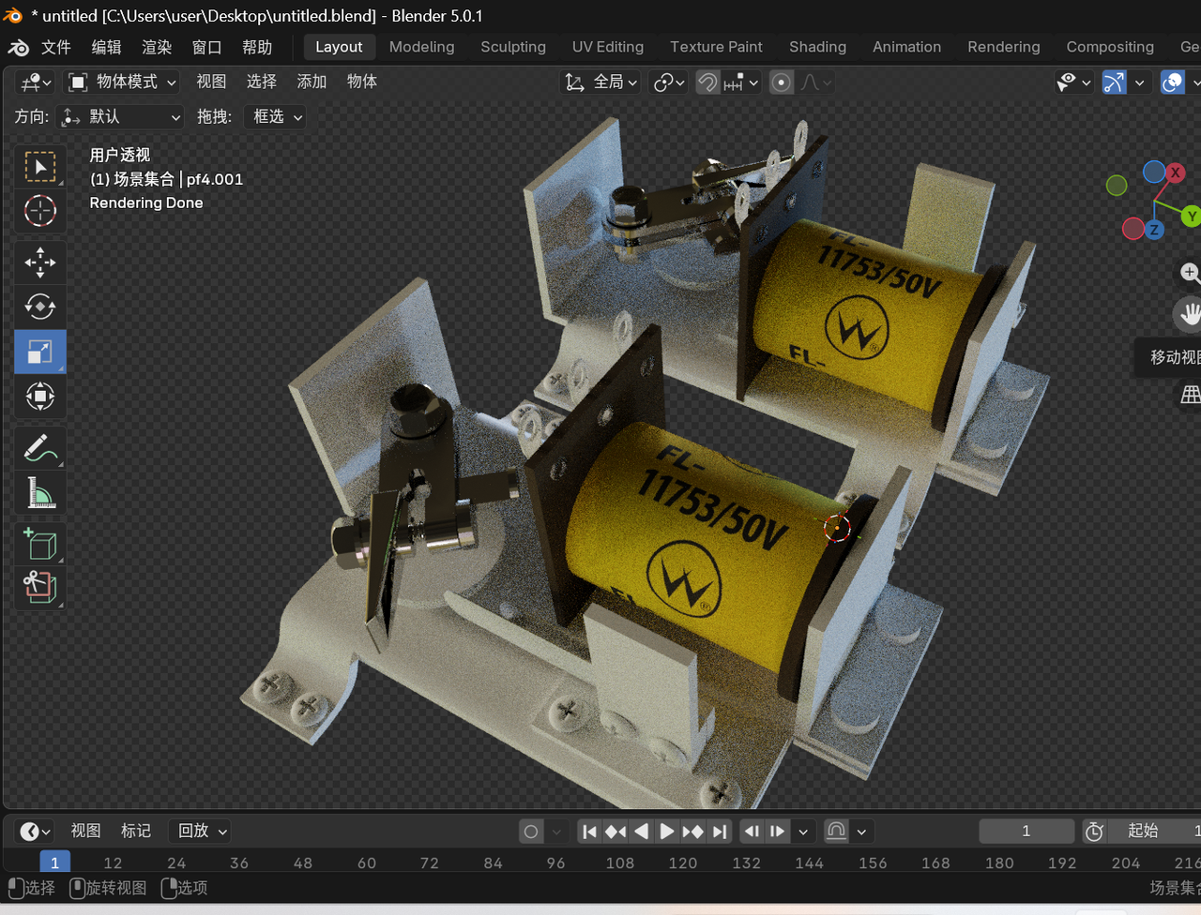The height and width of the screenshot is (915, 1201).
Task: Click the blue Z axis gizmo ball
Action: tap(1154, 229)
